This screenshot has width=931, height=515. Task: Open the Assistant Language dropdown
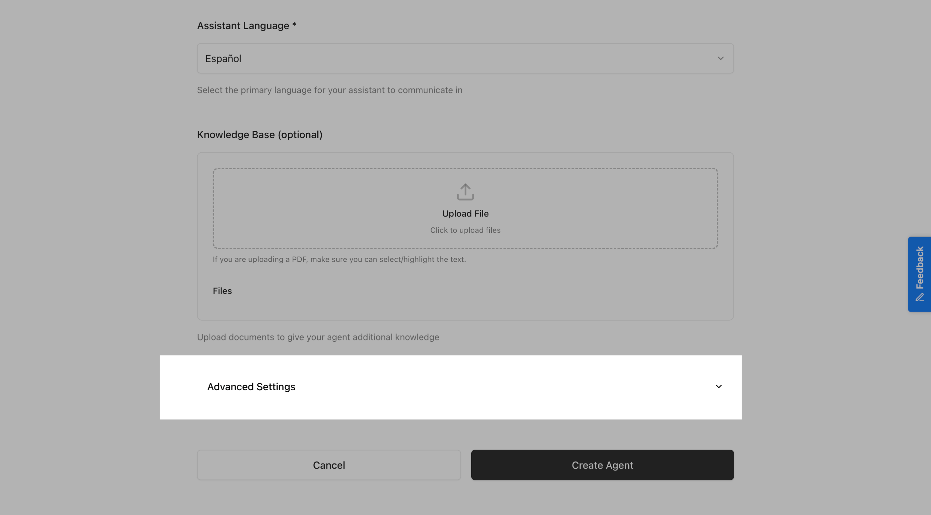click(x=465, y=58)
